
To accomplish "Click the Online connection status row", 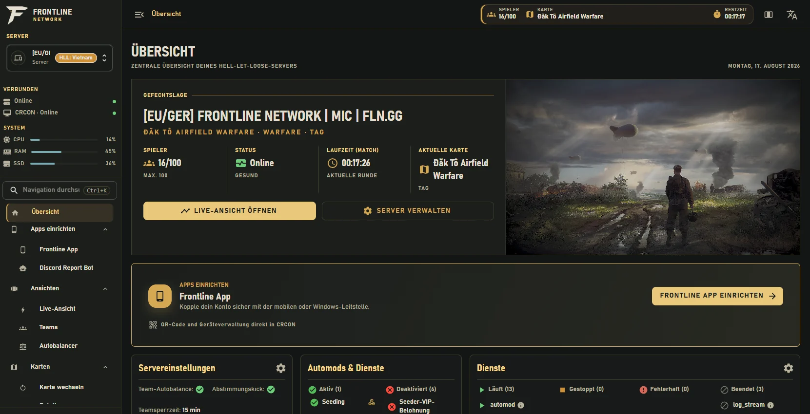I will coord(59,101).
